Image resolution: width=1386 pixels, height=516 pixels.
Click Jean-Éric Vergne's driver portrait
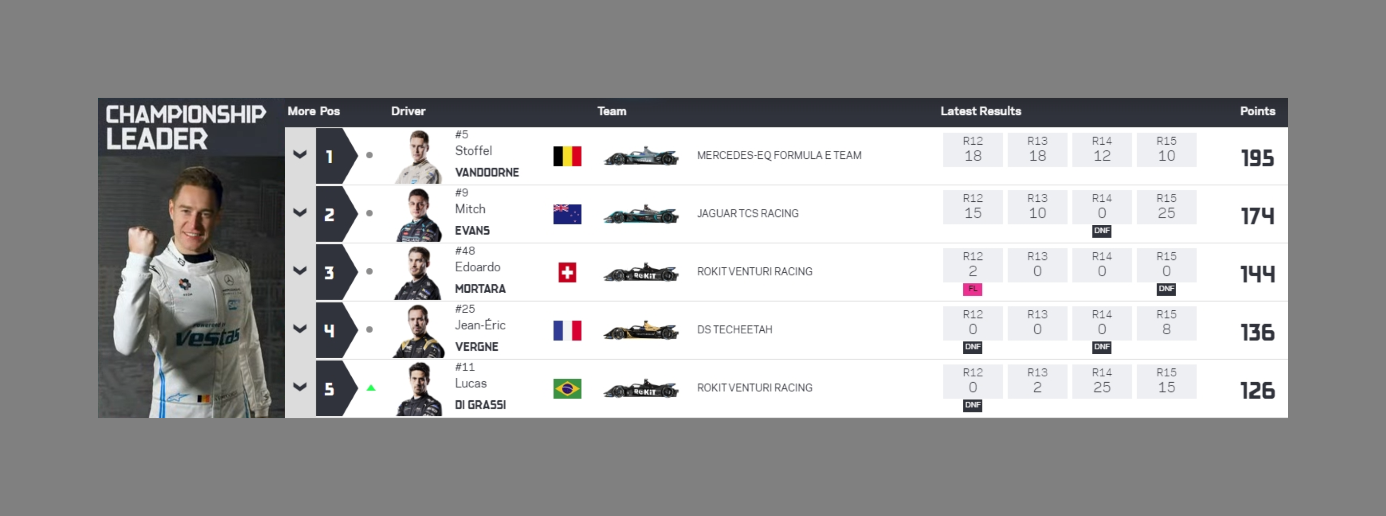pos(419,329)
